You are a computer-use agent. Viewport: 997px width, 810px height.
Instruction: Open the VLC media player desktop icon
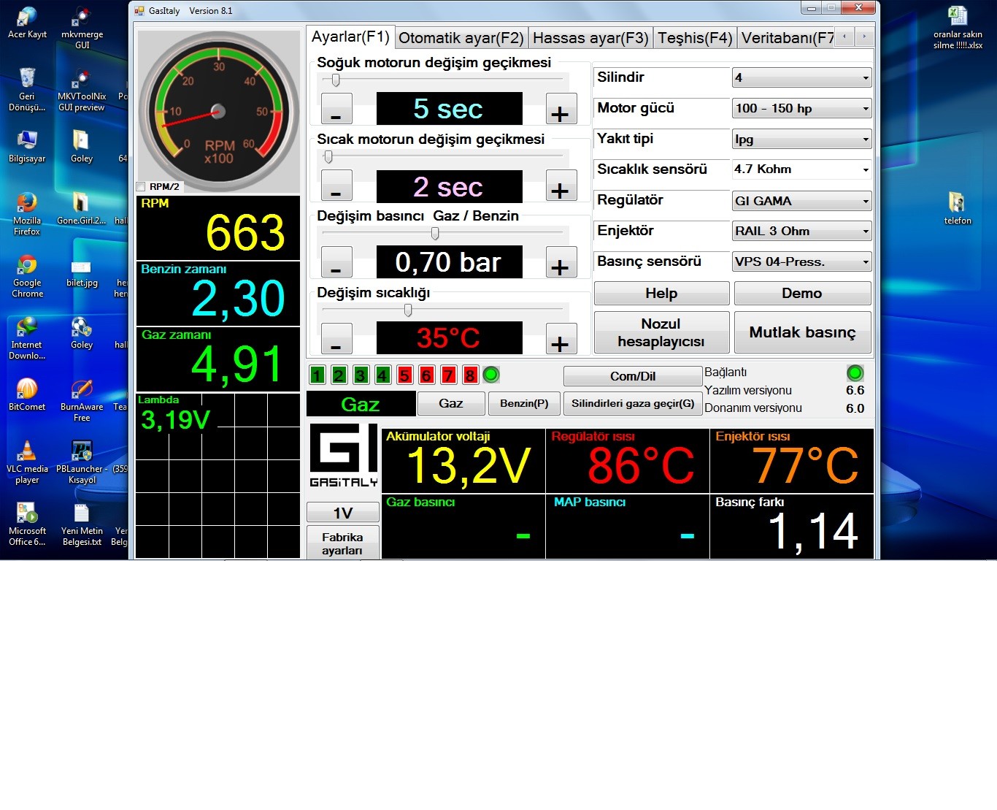(27, 453)
